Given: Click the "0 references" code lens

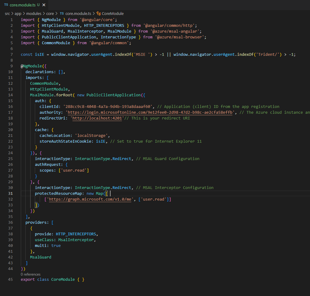Looking at the screenshot, I should (x=31, y=274).
